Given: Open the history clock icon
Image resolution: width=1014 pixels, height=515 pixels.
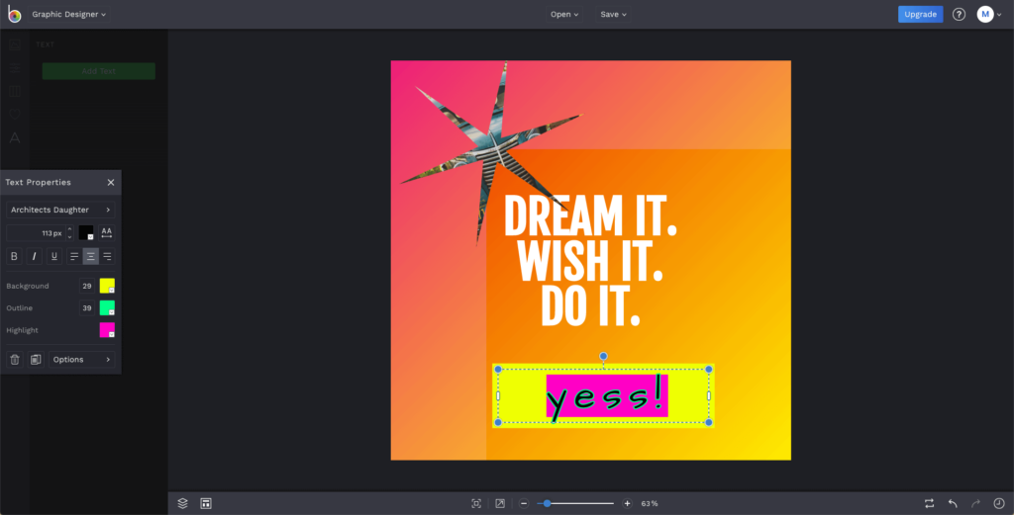Looking at the screenshot, I should click(x=998, y=503).
